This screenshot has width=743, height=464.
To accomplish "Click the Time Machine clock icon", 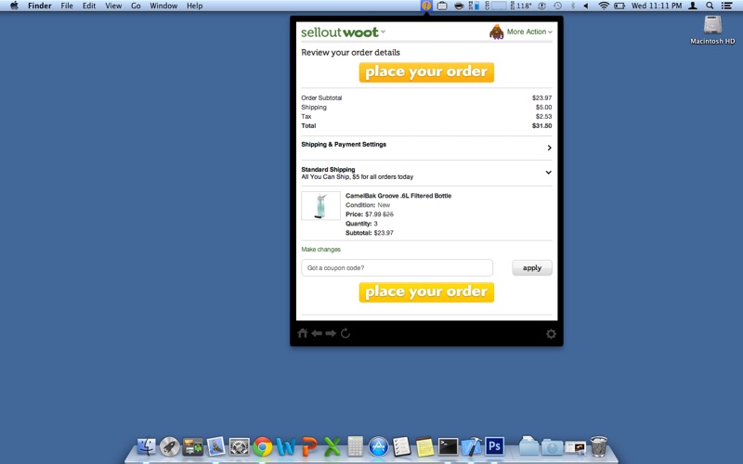I will [558, 6].
